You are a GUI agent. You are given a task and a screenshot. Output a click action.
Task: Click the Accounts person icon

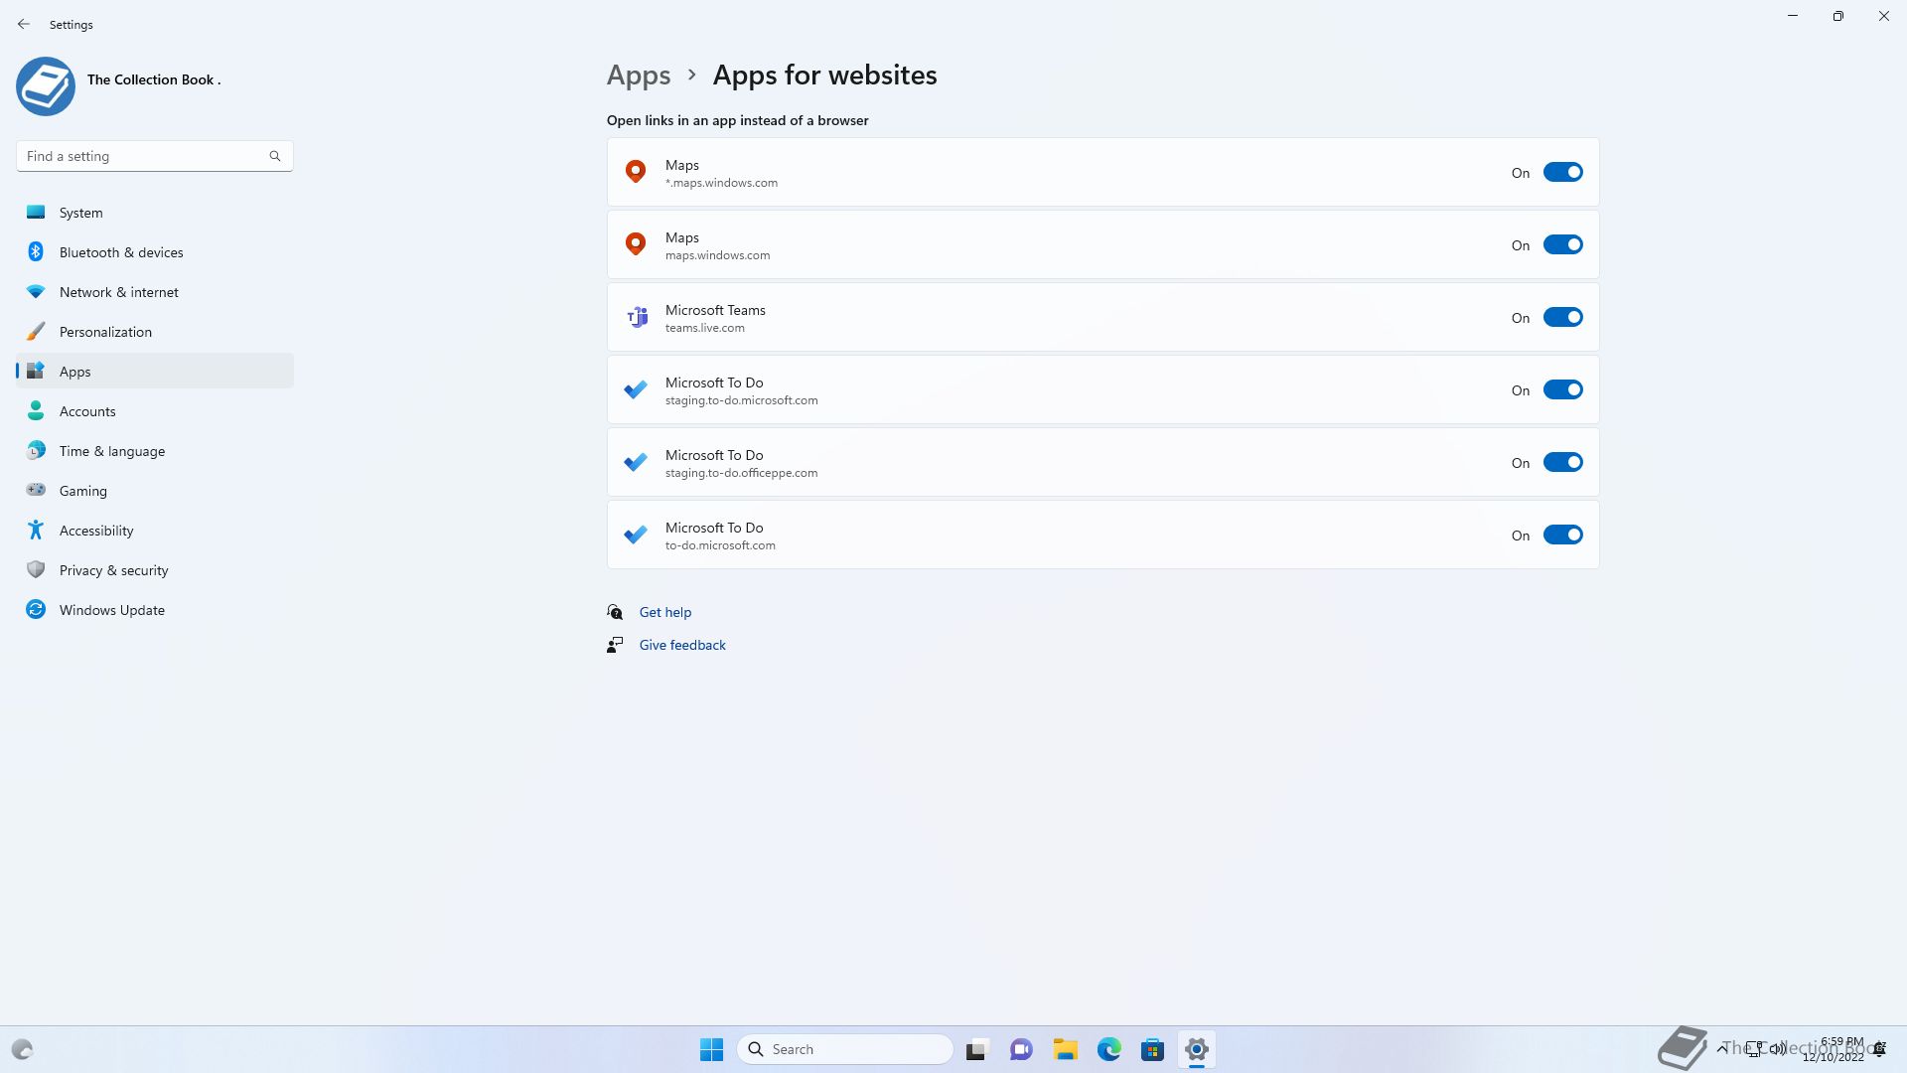(x=36, y=410)
